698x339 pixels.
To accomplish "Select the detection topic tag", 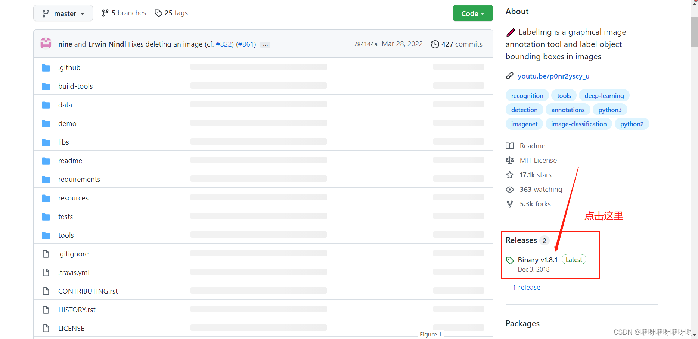I will 524,110.
